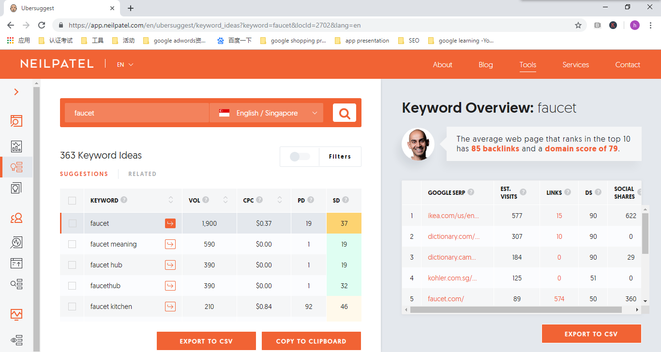The height and width of the screenshot is (352, 661).
Task: Sort by the KEYWORD column arrows
Action: tap(171, 200)
